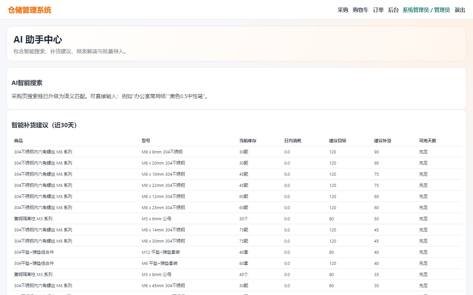473x295 pixels.
Task: Click product name in the M8 x 45mm row
Action: point(43,285)
